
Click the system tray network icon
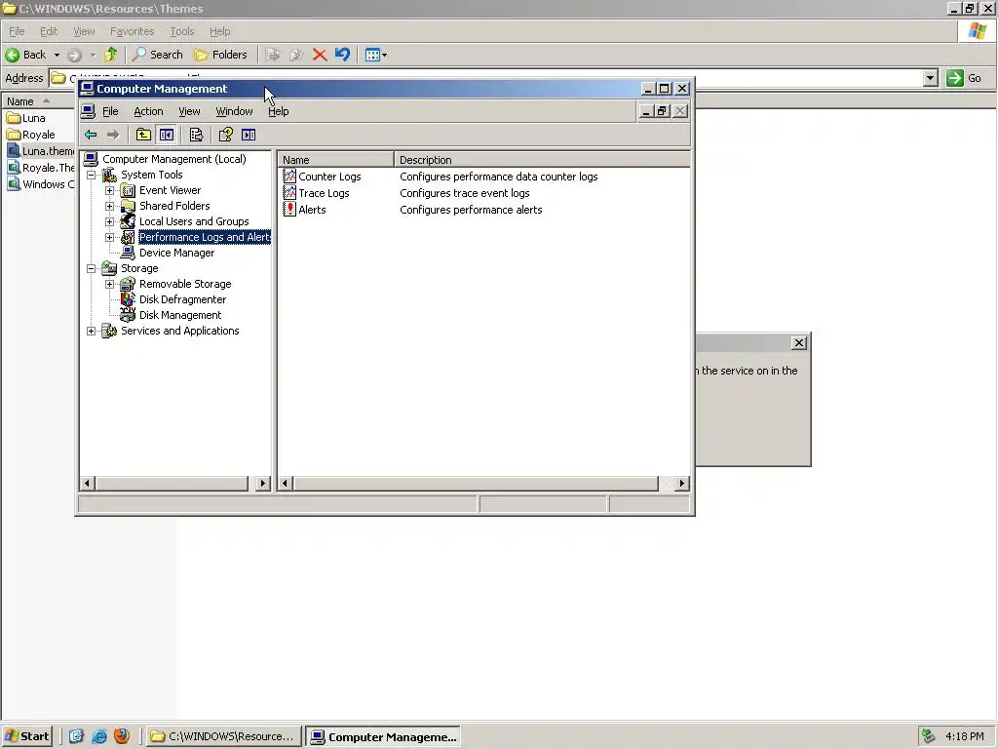(x=929, y=736)
